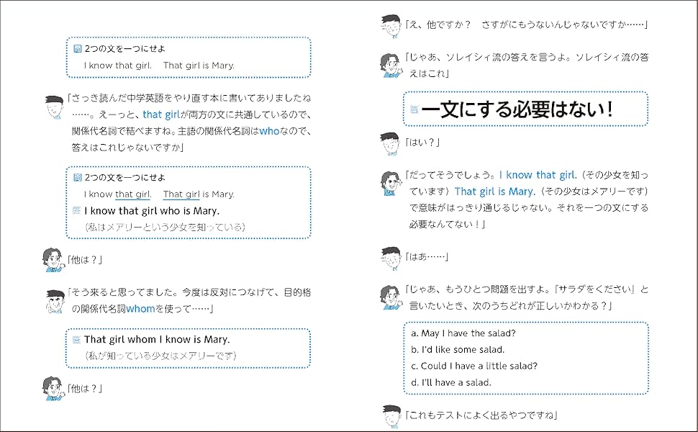Select option 'c. Could I have a little salad?'
Image resolution: width=698 pixels, height=432 pixels.
click(x=474, y=366)
